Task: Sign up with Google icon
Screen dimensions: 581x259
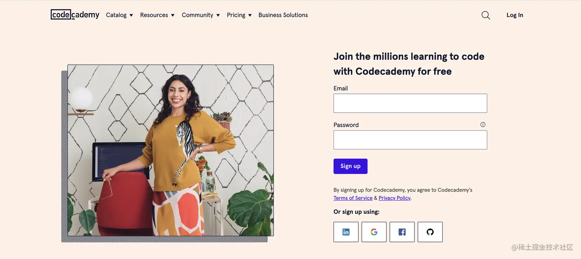Action: 374,232
